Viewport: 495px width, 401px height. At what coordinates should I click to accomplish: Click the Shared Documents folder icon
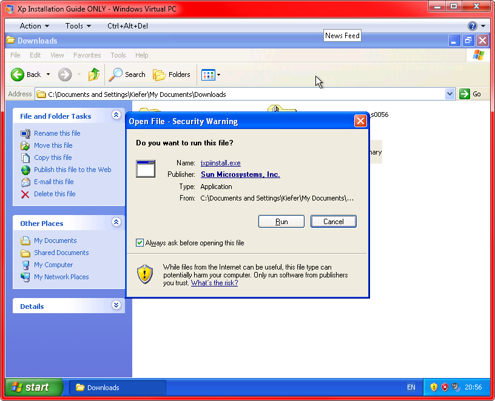pyautogui.click(x=25, y=253)
